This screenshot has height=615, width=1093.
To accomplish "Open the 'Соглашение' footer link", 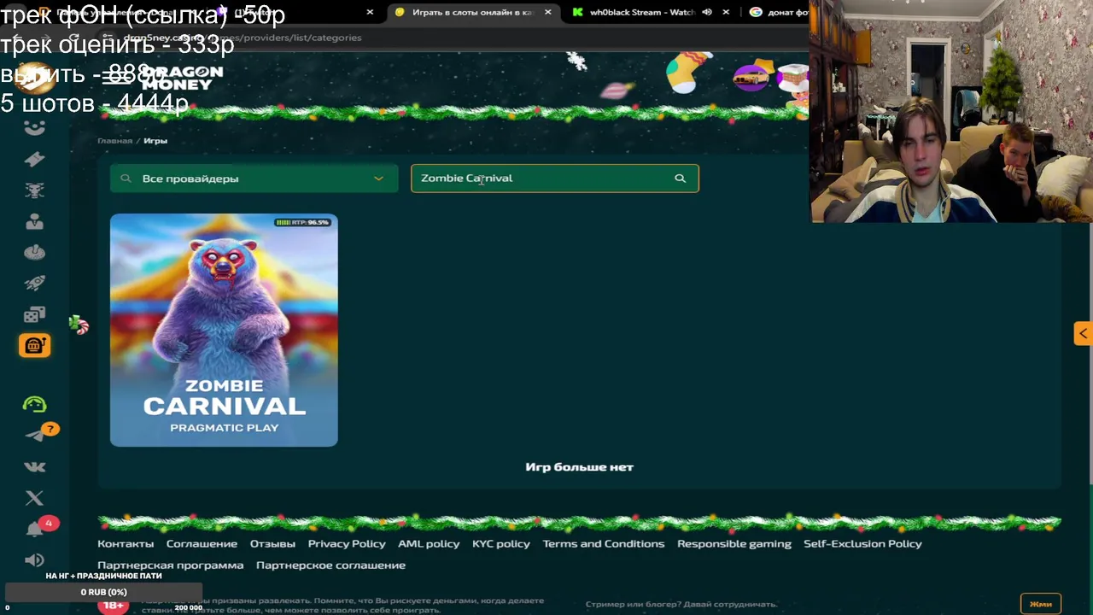I will point(202,543).
